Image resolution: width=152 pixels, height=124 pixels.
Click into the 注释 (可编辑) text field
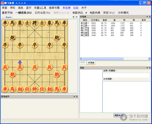click(126, 75)
